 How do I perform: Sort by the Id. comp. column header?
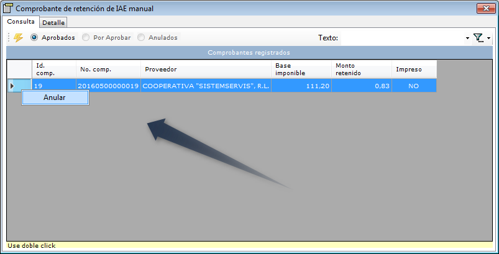click(54, 70)
